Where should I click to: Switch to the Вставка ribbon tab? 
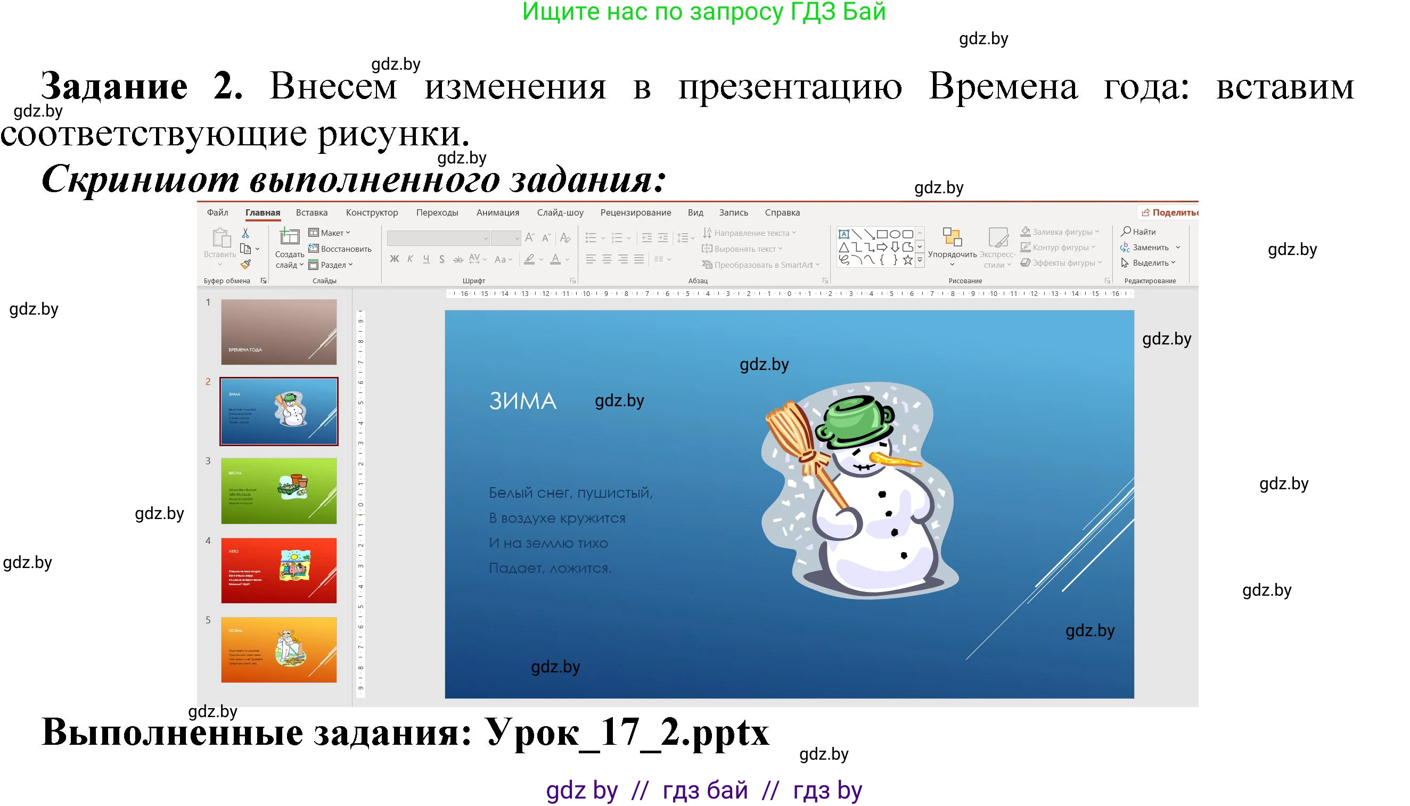(x=313, y=212)
